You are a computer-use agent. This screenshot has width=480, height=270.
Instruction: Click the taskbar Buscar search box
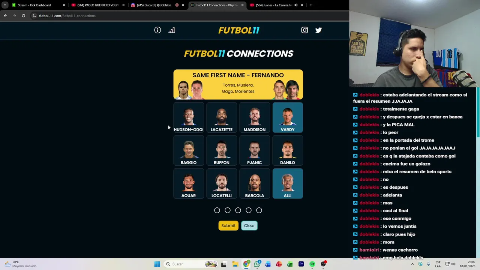(x=191, y=264)
